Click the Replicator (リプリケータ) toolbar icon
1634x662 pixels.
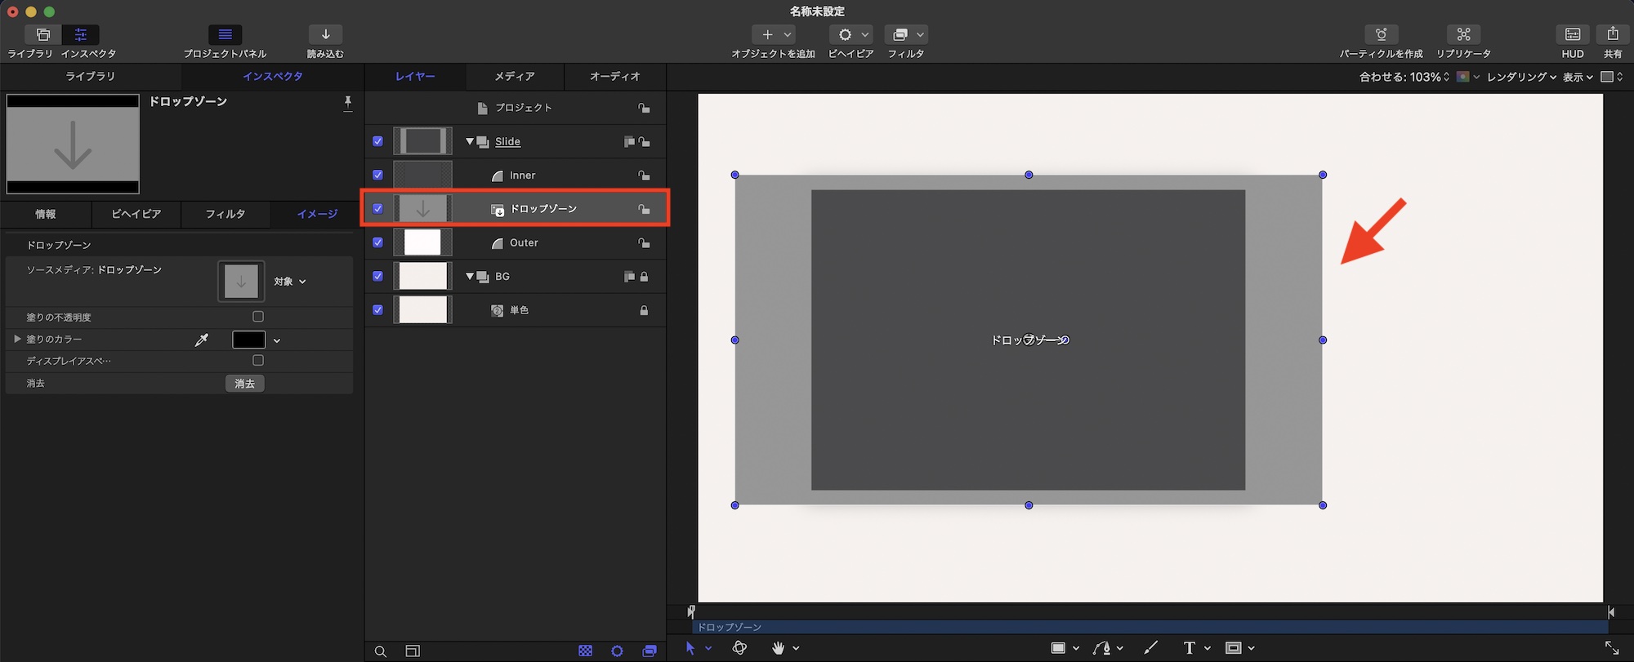point(1463,34)
